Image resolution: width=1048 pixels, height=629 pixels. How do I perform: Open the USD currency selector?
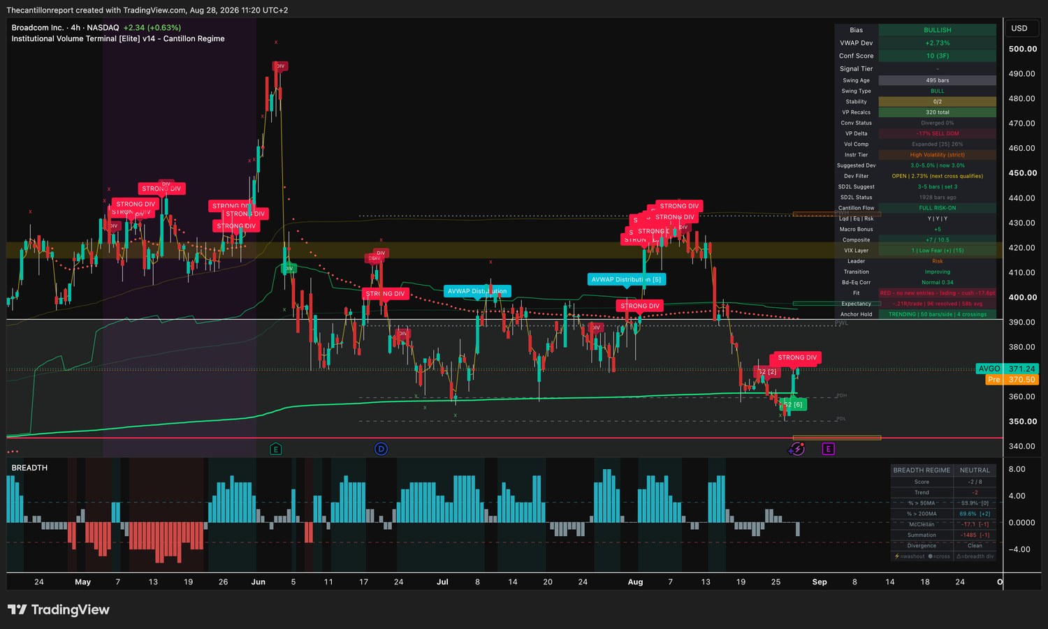click(1019, 29)
